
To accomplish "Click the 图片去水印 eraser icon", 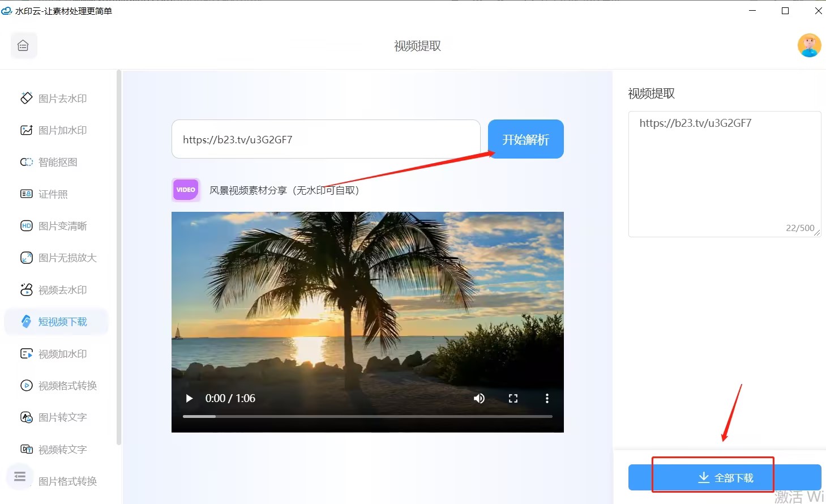I will pyautogui.click(x=27, y=98).
